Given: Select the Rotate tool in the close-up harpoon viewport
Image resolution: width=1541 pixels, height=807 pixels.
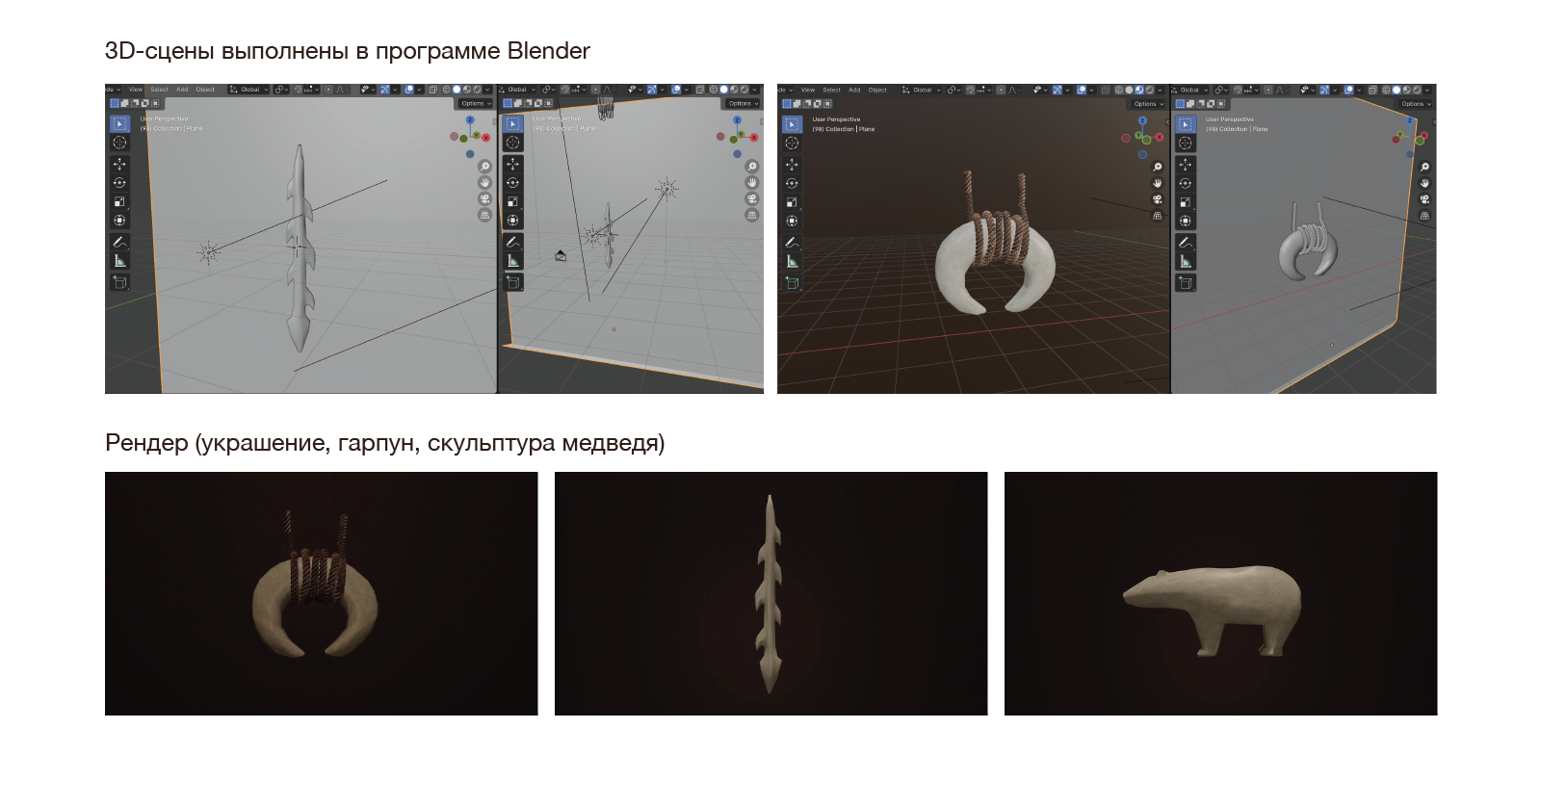Looking at the screenshot, I should coord(119,183).
